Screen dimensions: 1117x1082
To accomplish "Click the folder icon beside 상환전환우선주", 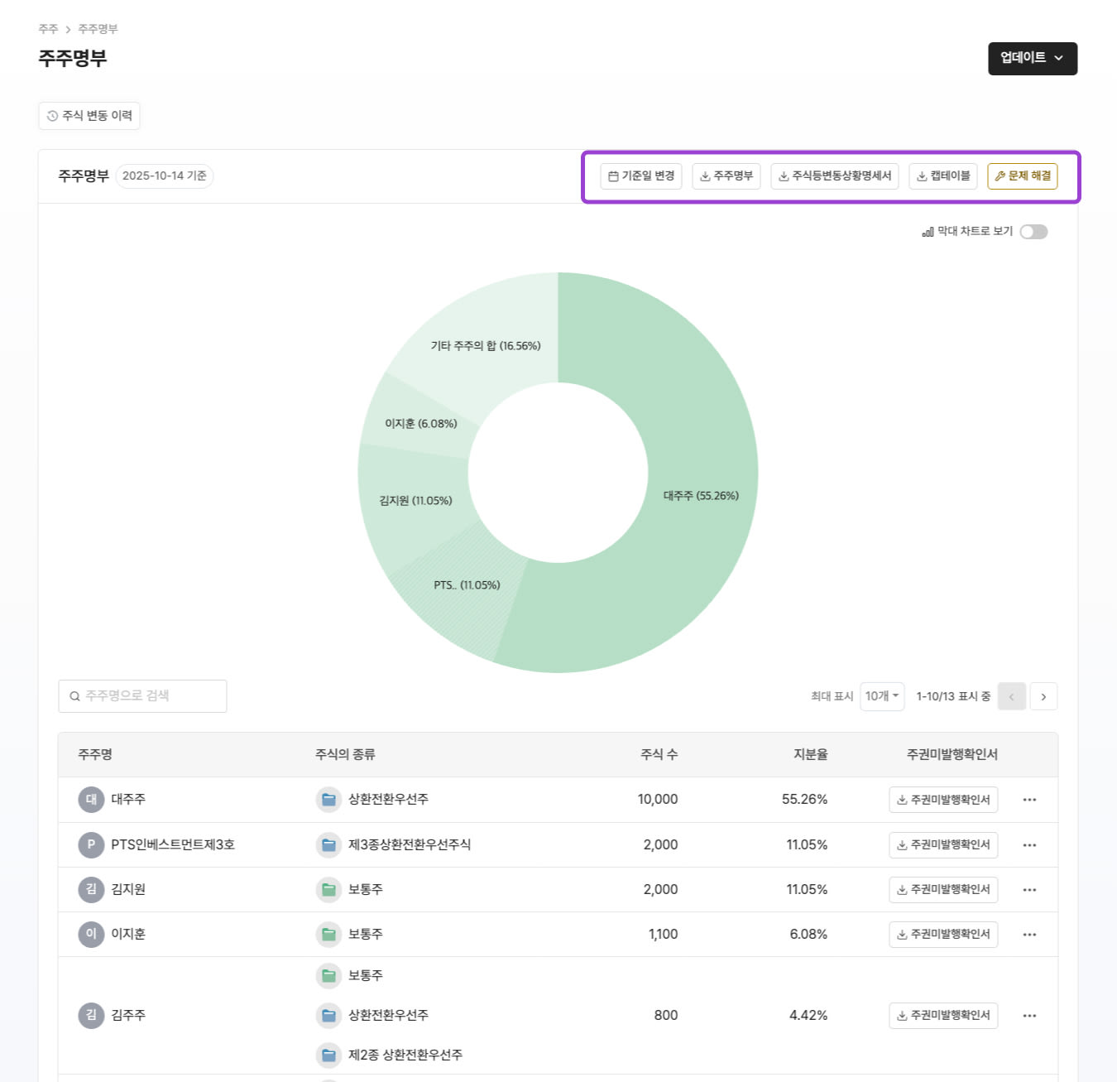I will [x=328, y=799].
